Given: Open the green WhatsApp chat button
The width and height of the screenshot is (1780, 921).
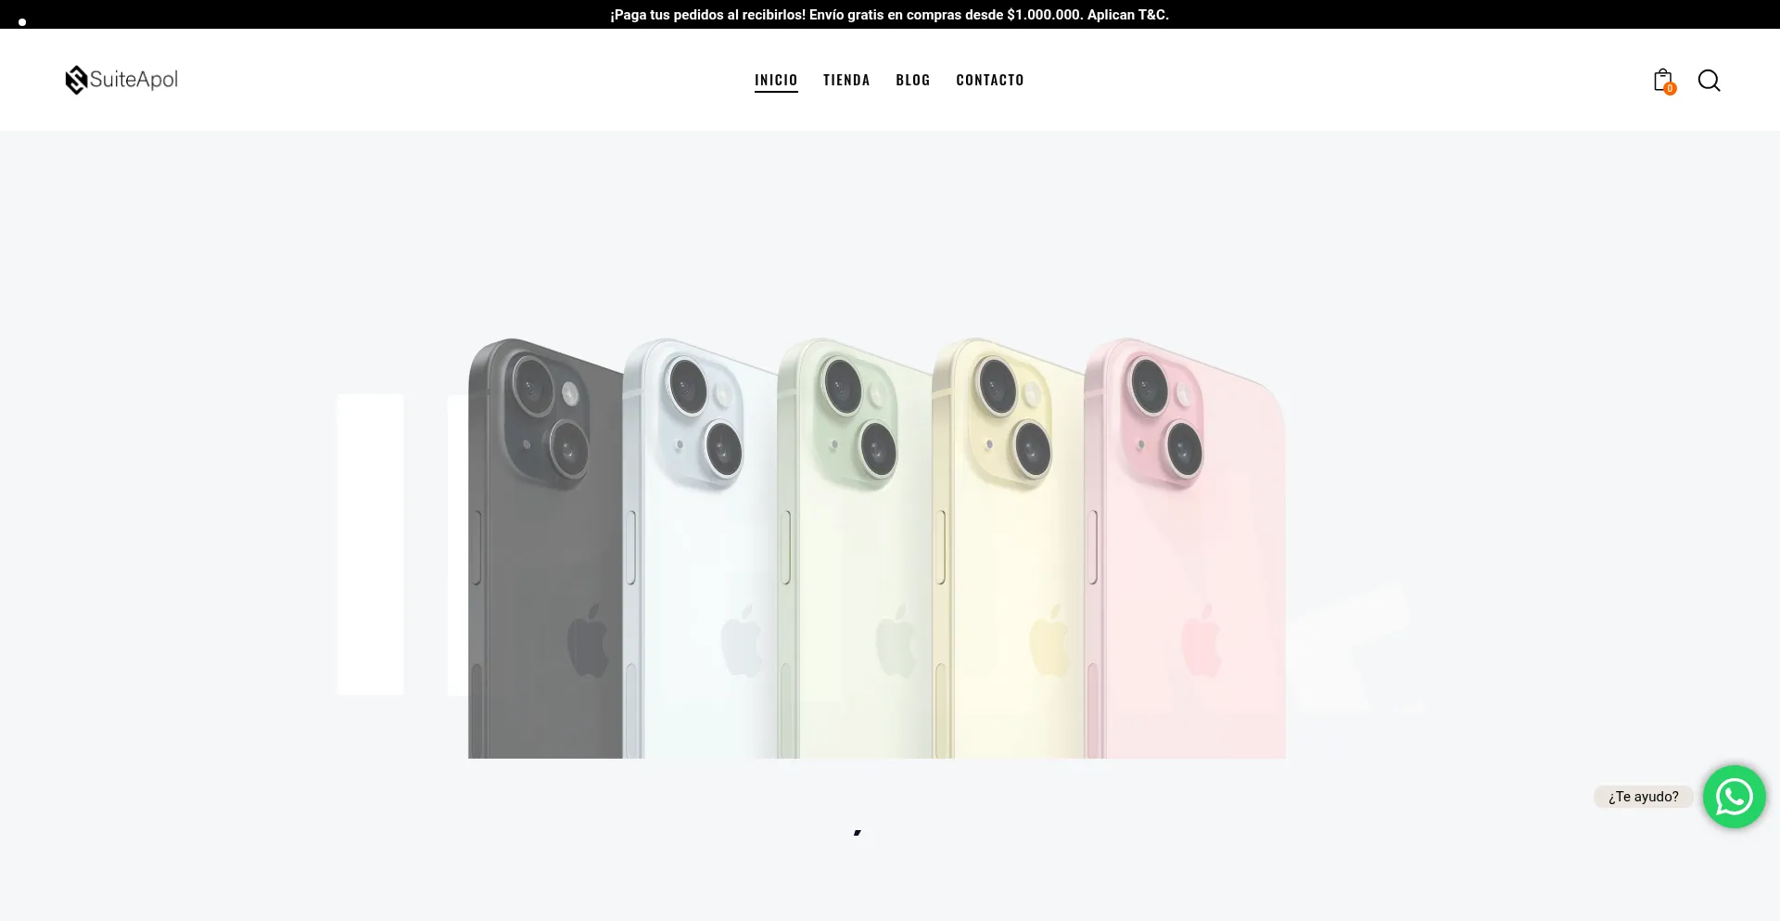Looking at the screenshot, I should (1734, 796).
